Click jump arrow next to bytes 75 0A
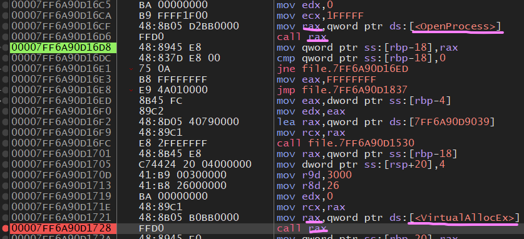Screen dimensions: 524x239 [x=131, y=69]
